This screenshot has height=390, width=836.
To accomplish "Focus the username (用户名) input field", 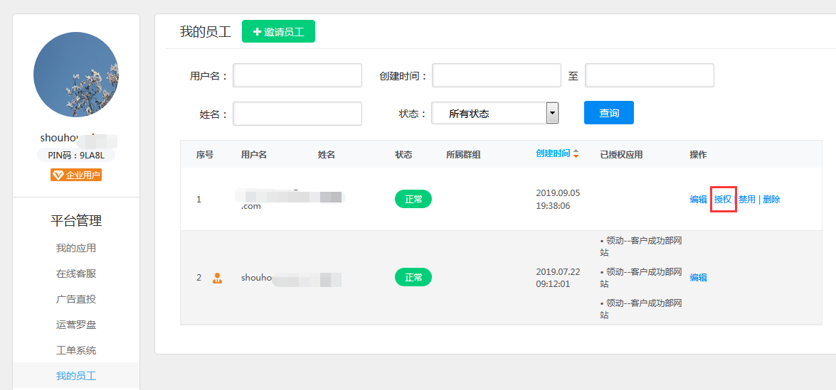I will [x=297, y=75].
